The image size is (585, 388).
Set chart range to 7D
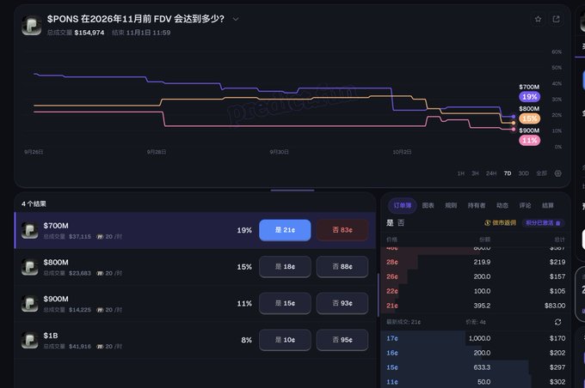click(508, 173)
